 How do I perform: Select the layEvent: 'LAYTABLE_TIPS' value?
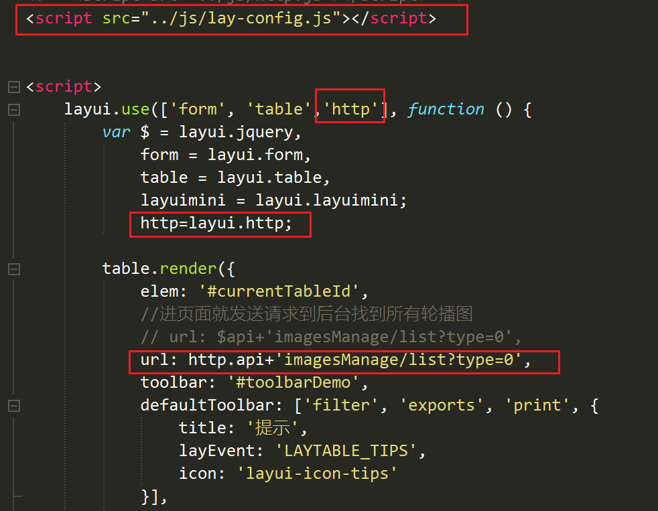(x=302, y=450)
